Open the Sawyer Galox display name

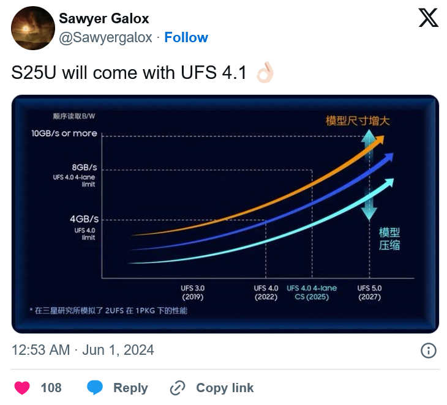(x=104, y=18)
